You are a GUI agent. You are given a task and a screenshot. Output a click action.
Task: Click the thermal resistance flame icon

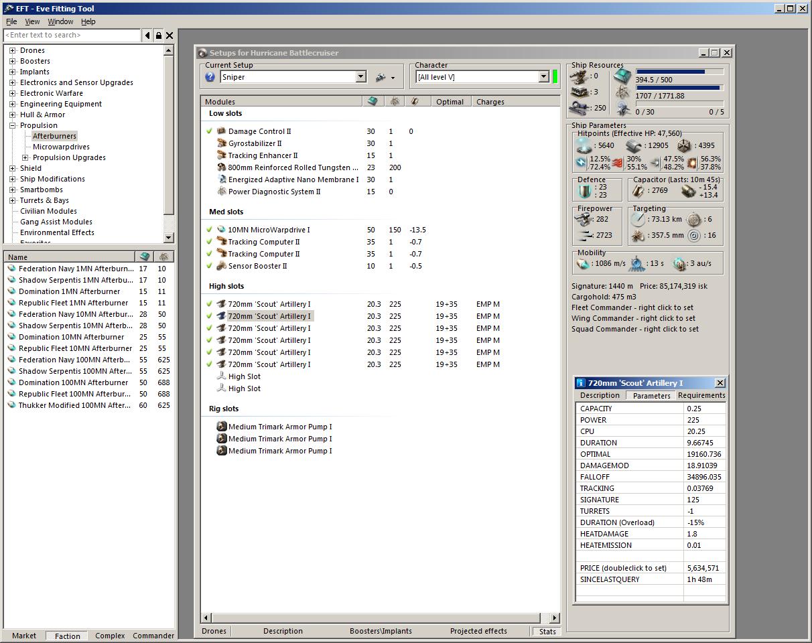618,163
